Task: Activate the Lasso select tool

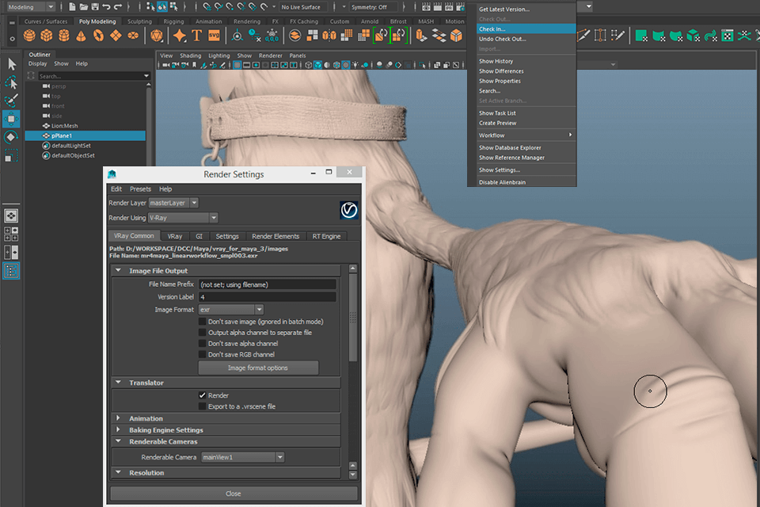Action: [x=11, y=82]
